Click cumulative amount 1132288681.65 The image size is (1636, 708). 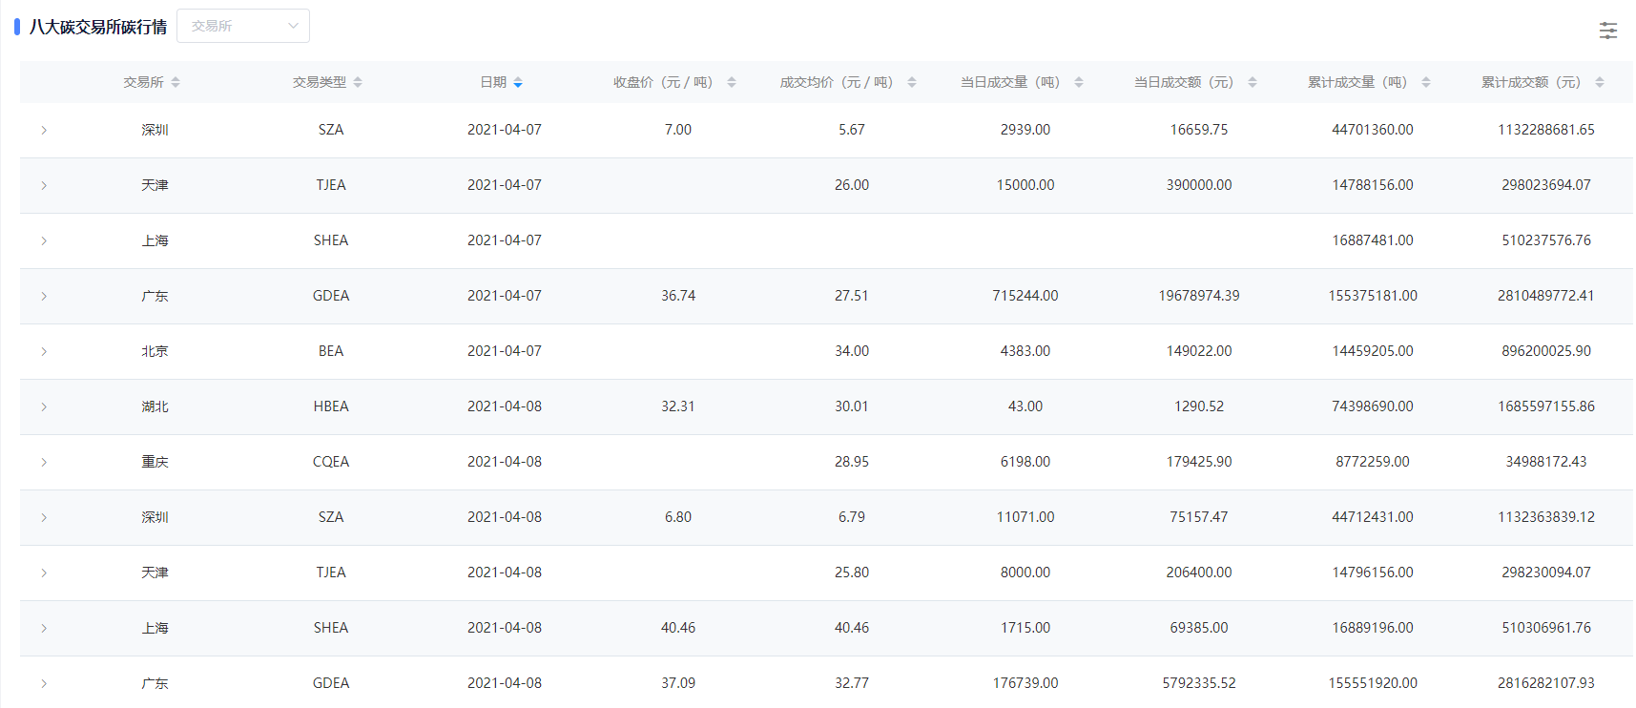1546,130
